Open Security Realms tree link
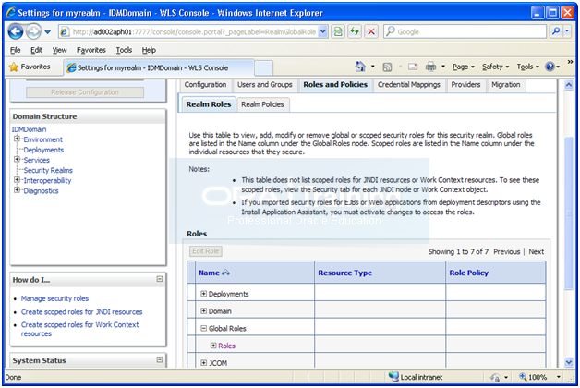580x388 pixels. pos(48,171)
